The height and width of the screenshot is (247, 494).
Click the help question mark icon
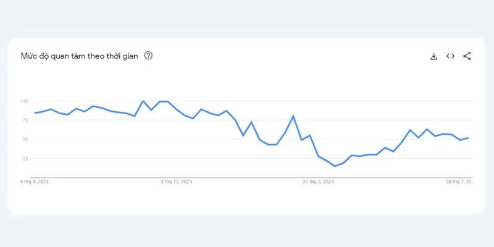tap(148, 56)
